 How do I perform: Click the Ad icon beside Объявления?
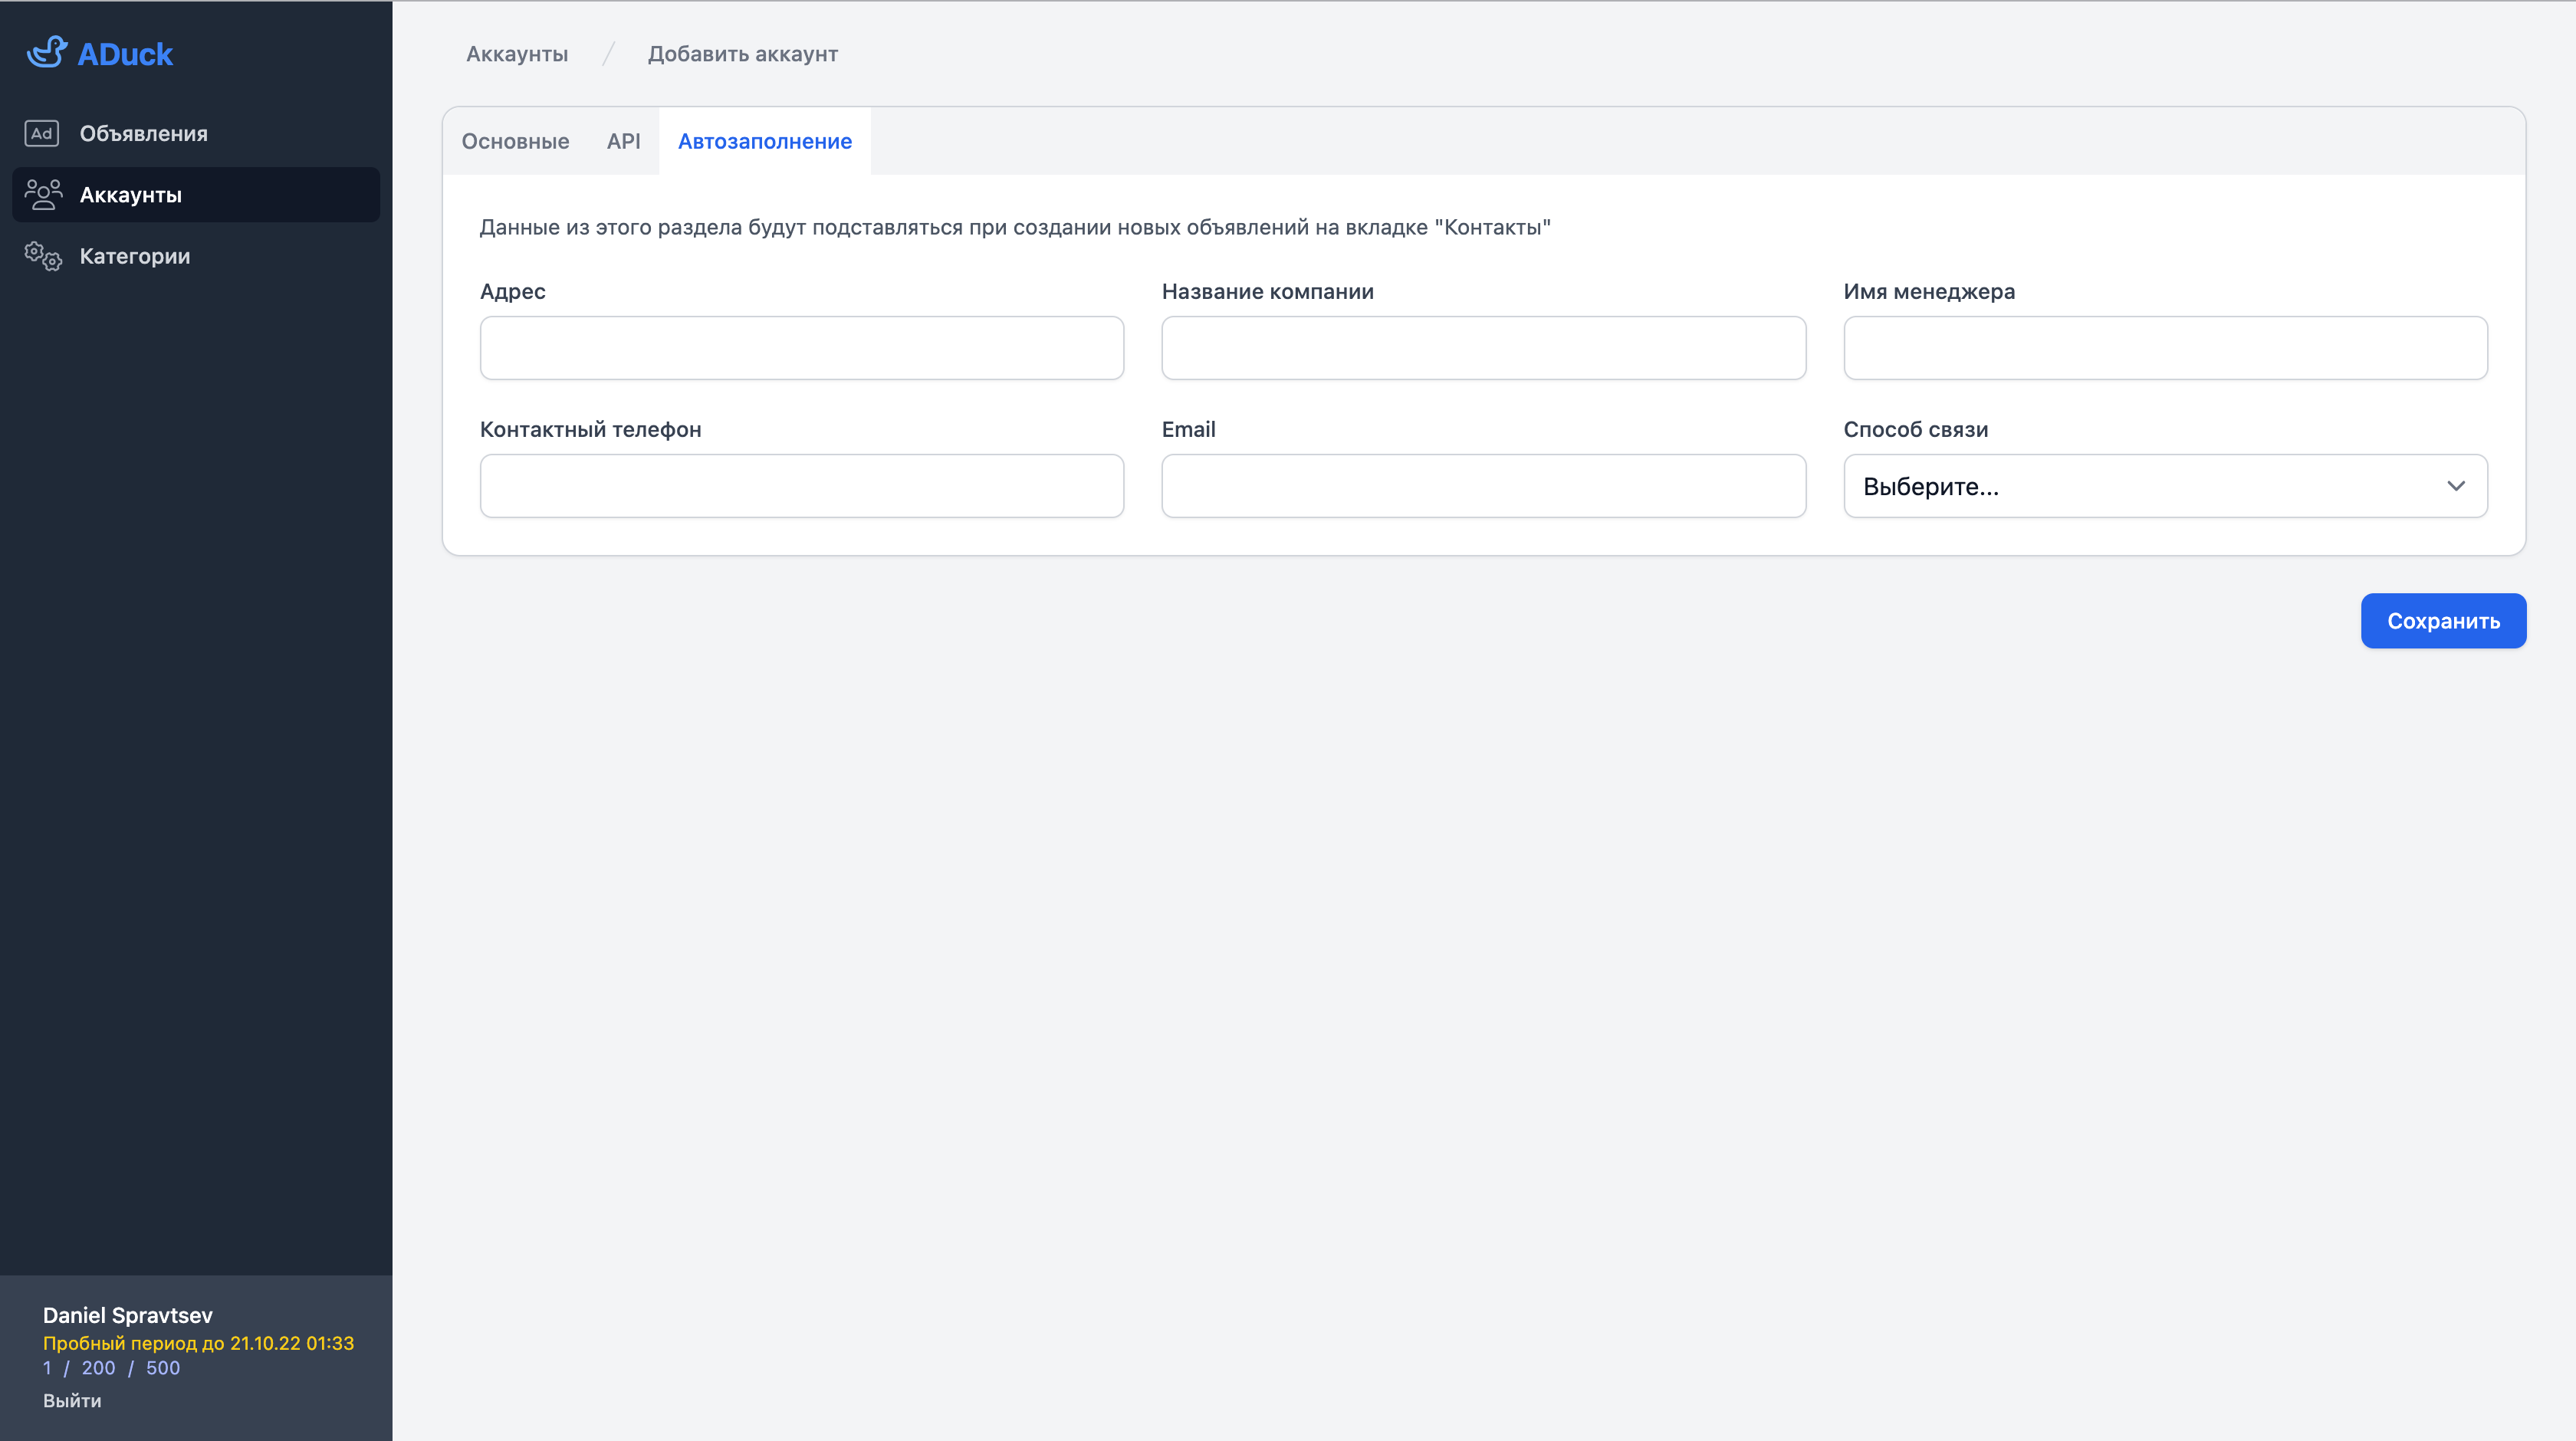coord(42,133)
